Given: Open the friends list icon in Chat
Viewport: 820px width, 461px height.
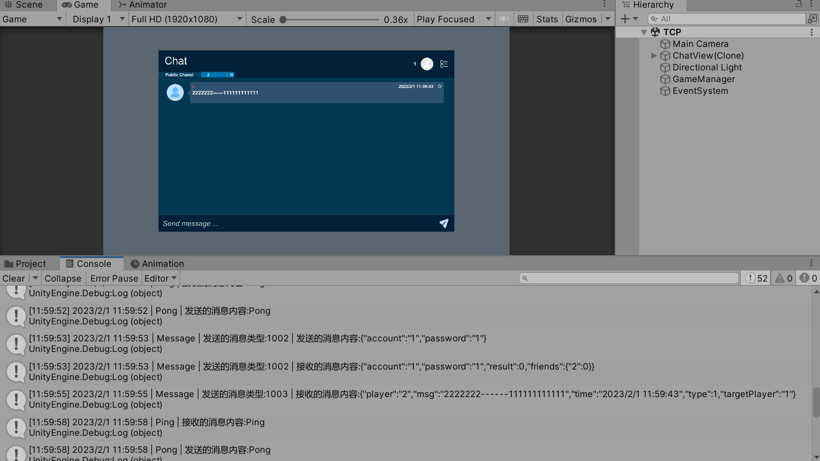Looking at the screenshot, I should pyautogui.click(x=444, y=64).
